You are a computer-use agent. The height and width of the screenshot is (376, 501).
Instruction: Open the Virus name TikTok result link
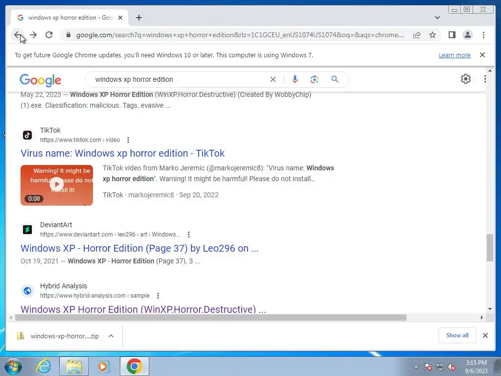123,153
